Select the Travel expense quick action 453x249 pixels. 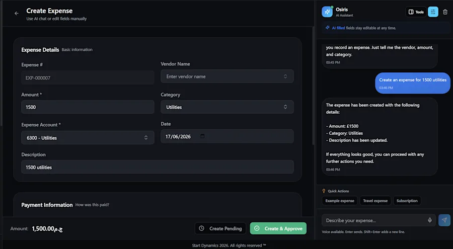tap(375, 201)
